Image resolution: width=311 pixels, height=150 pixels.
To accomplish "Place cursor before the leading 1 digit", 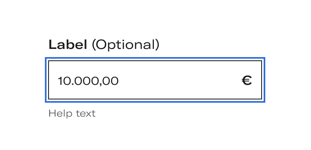I will tap(57, 81).
